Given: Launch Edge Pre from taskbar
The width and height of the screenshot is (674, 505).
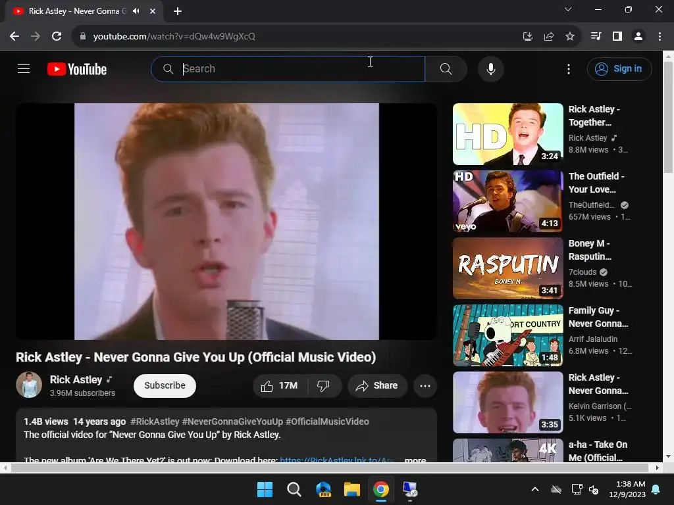Looking at the screenshot, I should [323, 489].
